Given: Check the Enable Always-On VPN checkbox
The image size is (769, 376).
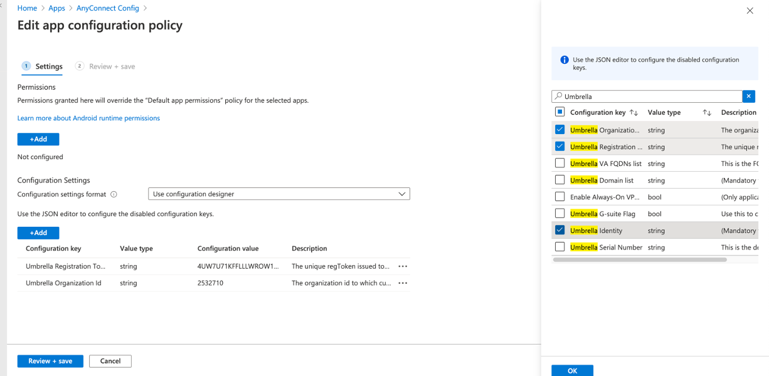Looking at the screenshot, I should coord(560,197).
